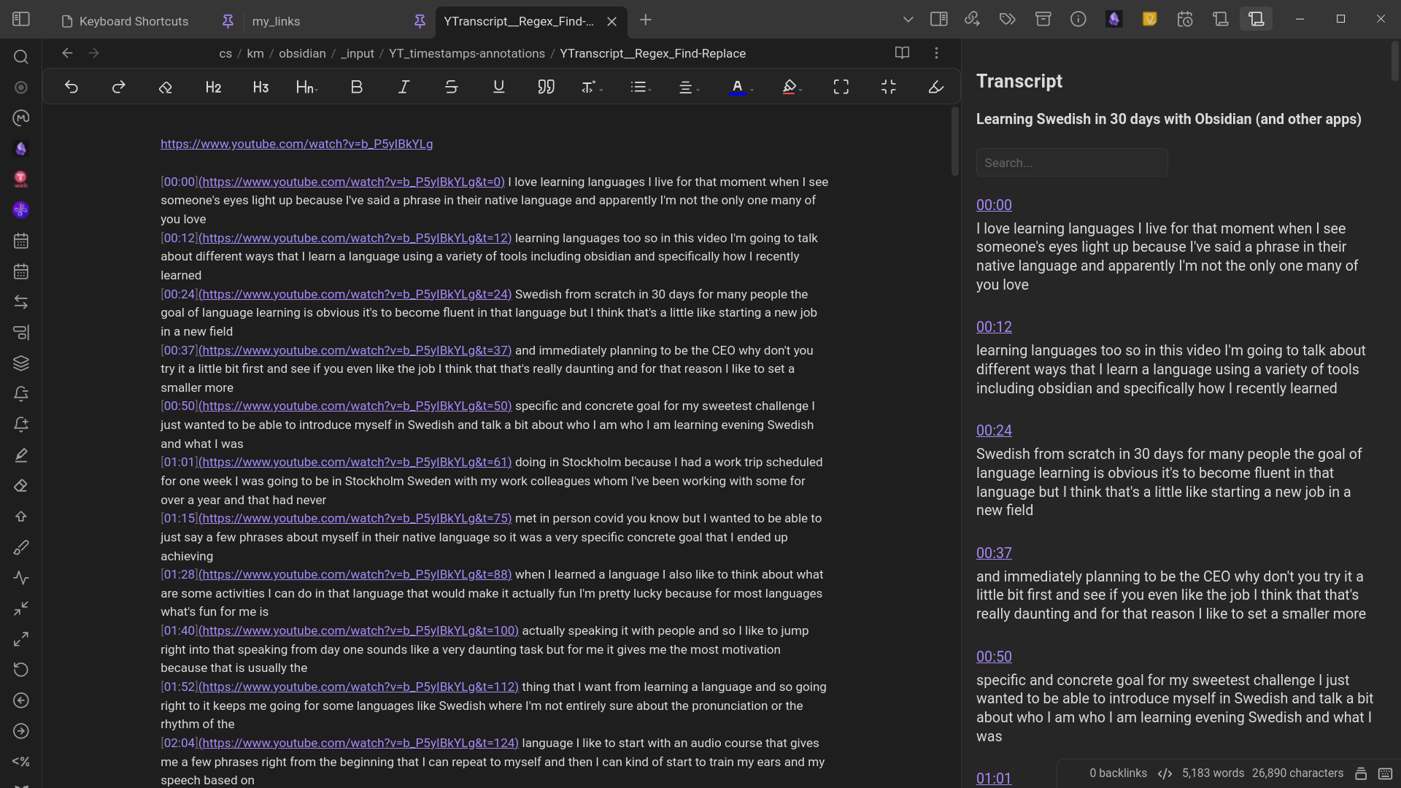Image resolution: width=1401 pixels, height=788 pixels.
Task: Insert a blockquote from the toolbar
Action: point(546,87)
